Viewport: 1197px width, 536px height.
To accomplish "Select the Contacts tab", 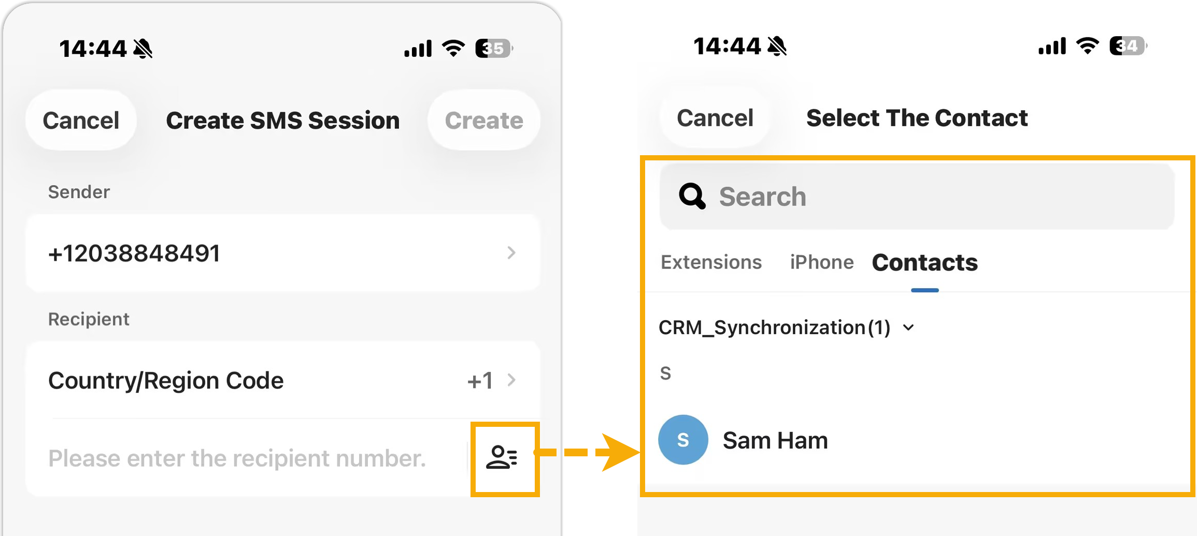I will click(x=924, y=262).
